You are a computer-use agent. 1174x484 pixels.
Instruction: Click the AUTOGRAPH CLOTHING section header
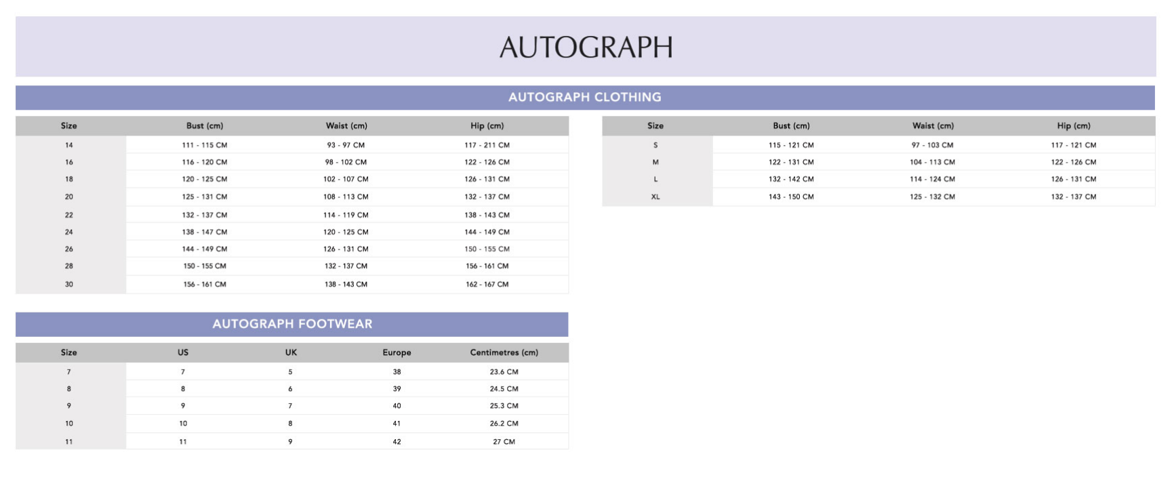tap(584, 97)
